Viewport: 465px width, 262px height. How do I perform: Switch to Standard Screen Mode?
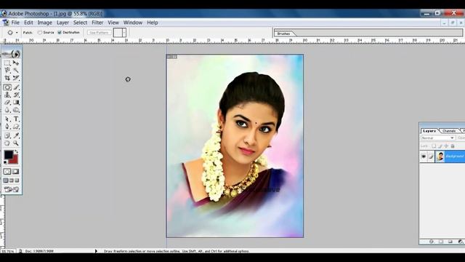[6, 180]
